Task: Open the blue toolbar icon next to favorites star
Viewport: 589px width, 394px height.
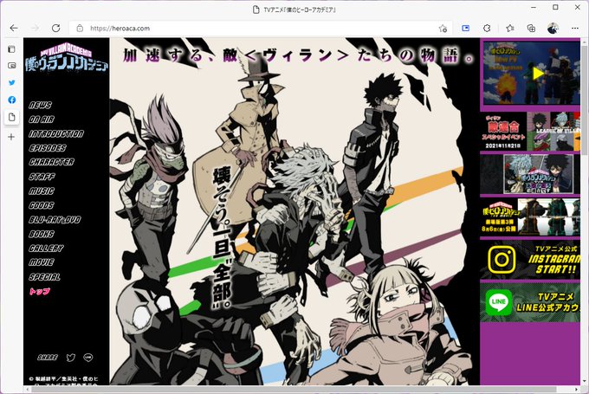Action: 465,29
